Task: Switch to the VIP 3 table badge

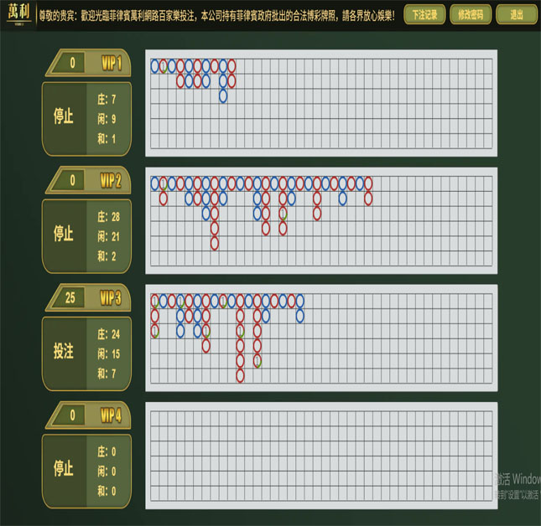Action: pyautogui.click(x=111, y=297)
